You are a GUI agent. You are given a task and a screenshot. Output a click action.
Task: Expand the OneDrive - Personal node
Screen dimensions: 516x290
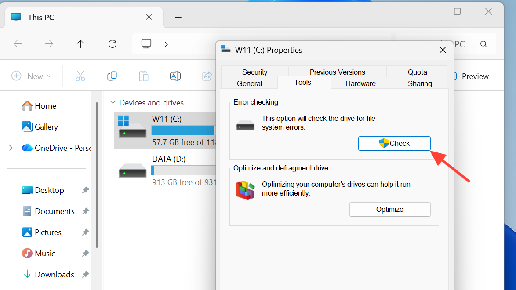coord(11,148)
